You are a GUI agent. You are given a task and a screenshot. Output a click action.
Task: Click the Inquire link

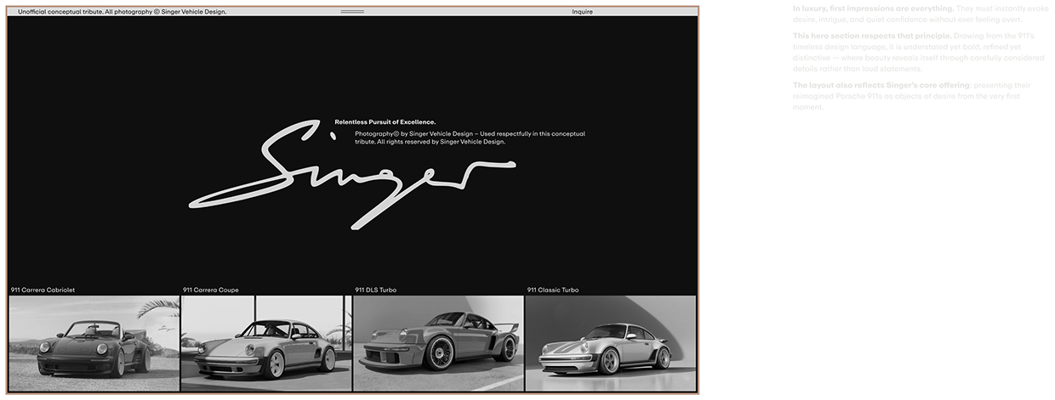coord(583,12)
